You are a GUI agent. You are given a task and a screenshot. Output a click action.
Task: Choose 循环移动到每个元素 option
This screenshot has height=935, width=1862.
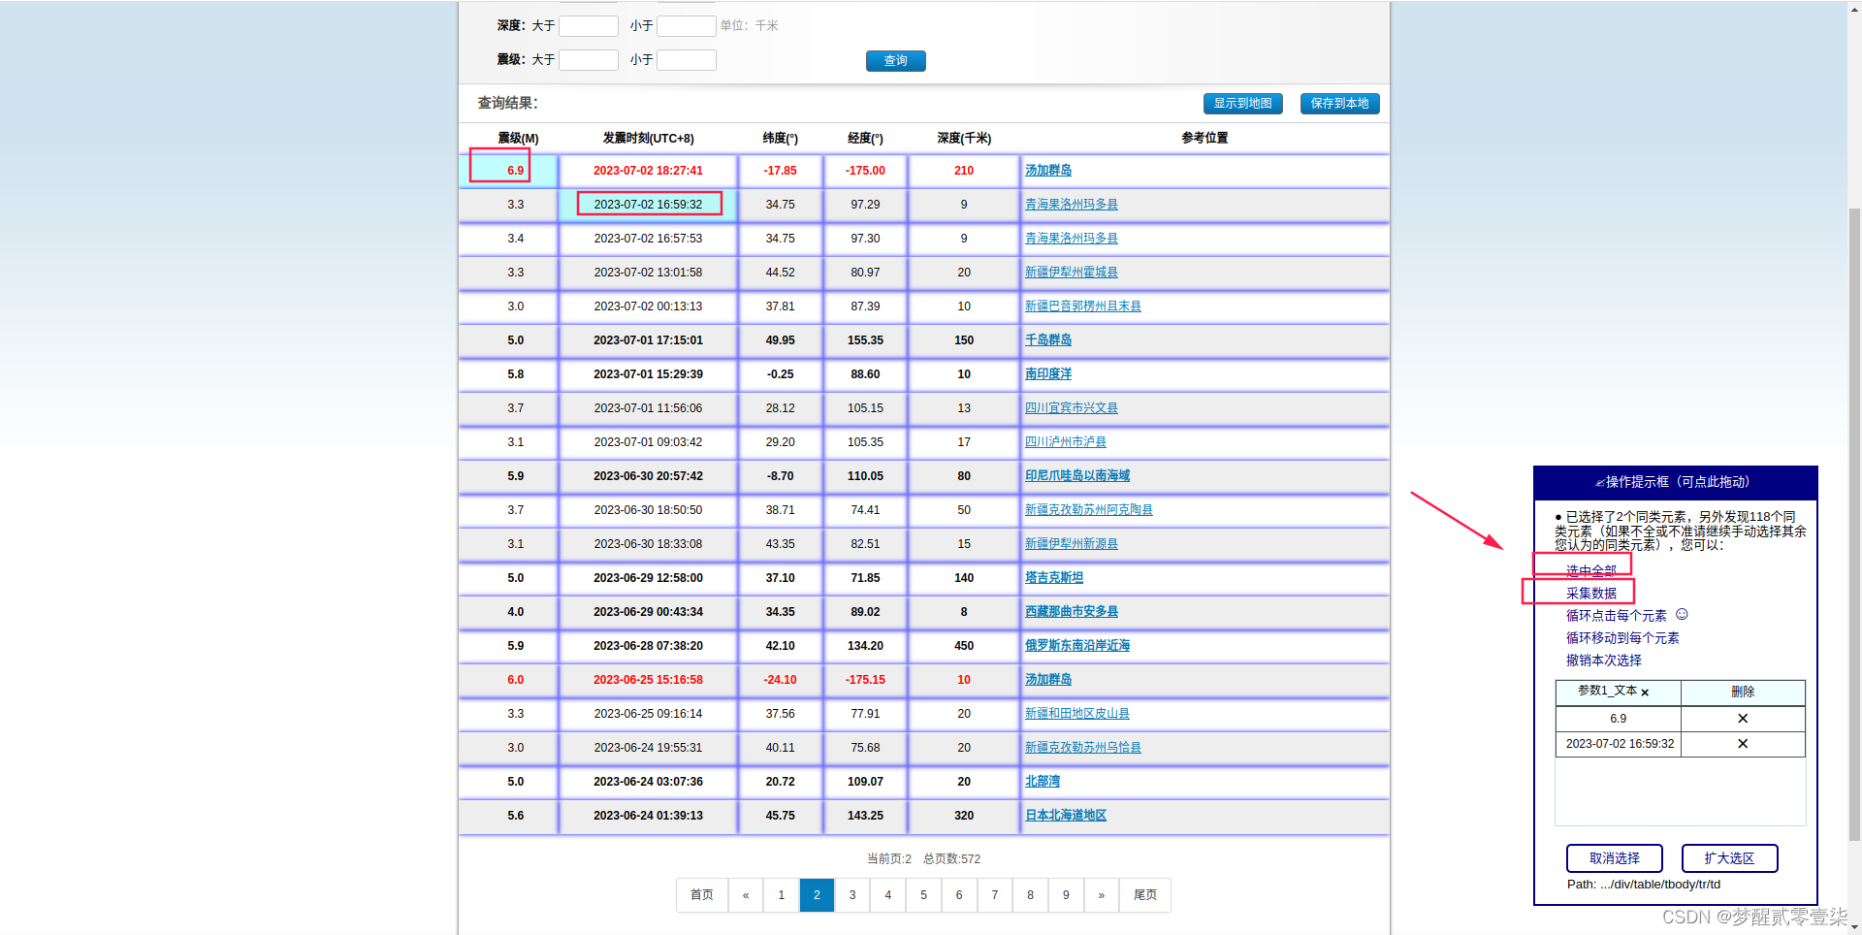click(1622, 638)
